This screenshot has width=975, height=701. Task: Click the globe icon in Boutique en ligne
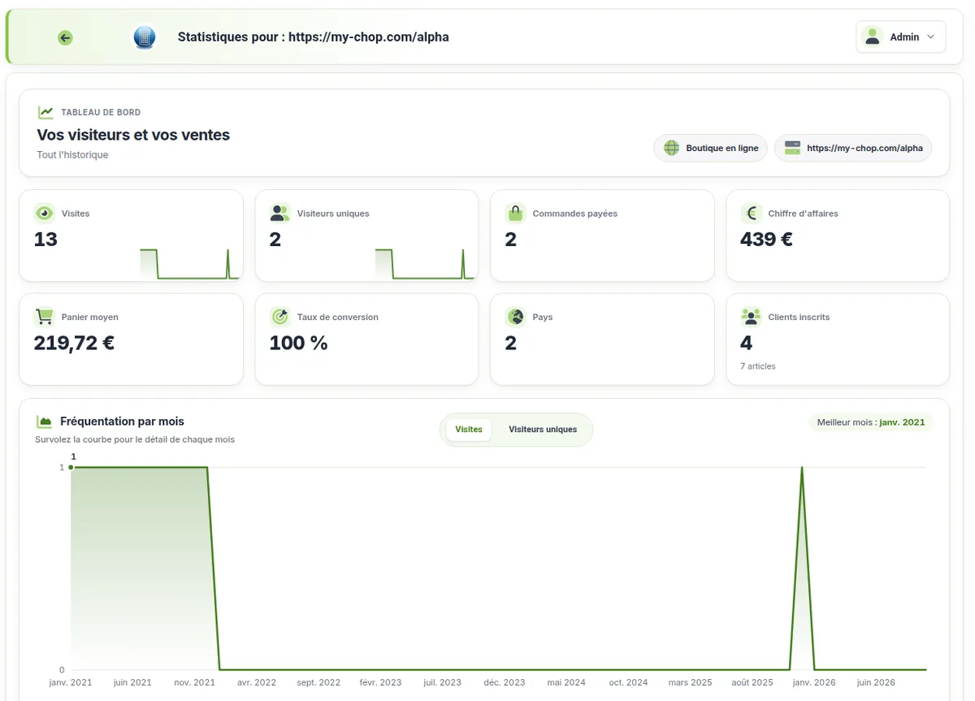coord(671,148)
